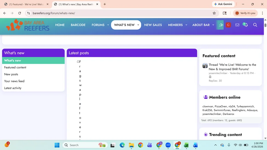Select the Barcode menu item
267x150 pixels.
tap(78, 25)
